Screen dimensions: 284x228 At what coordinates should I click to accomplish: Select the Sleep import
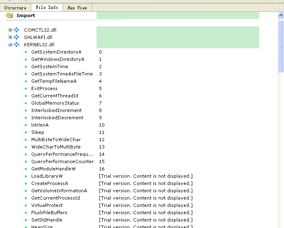coord(38,132)
